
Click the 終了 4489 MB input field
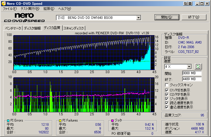tap(192, 79)
